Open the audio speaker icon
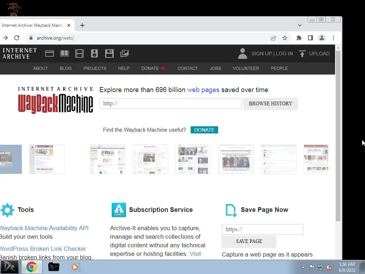 94,54
